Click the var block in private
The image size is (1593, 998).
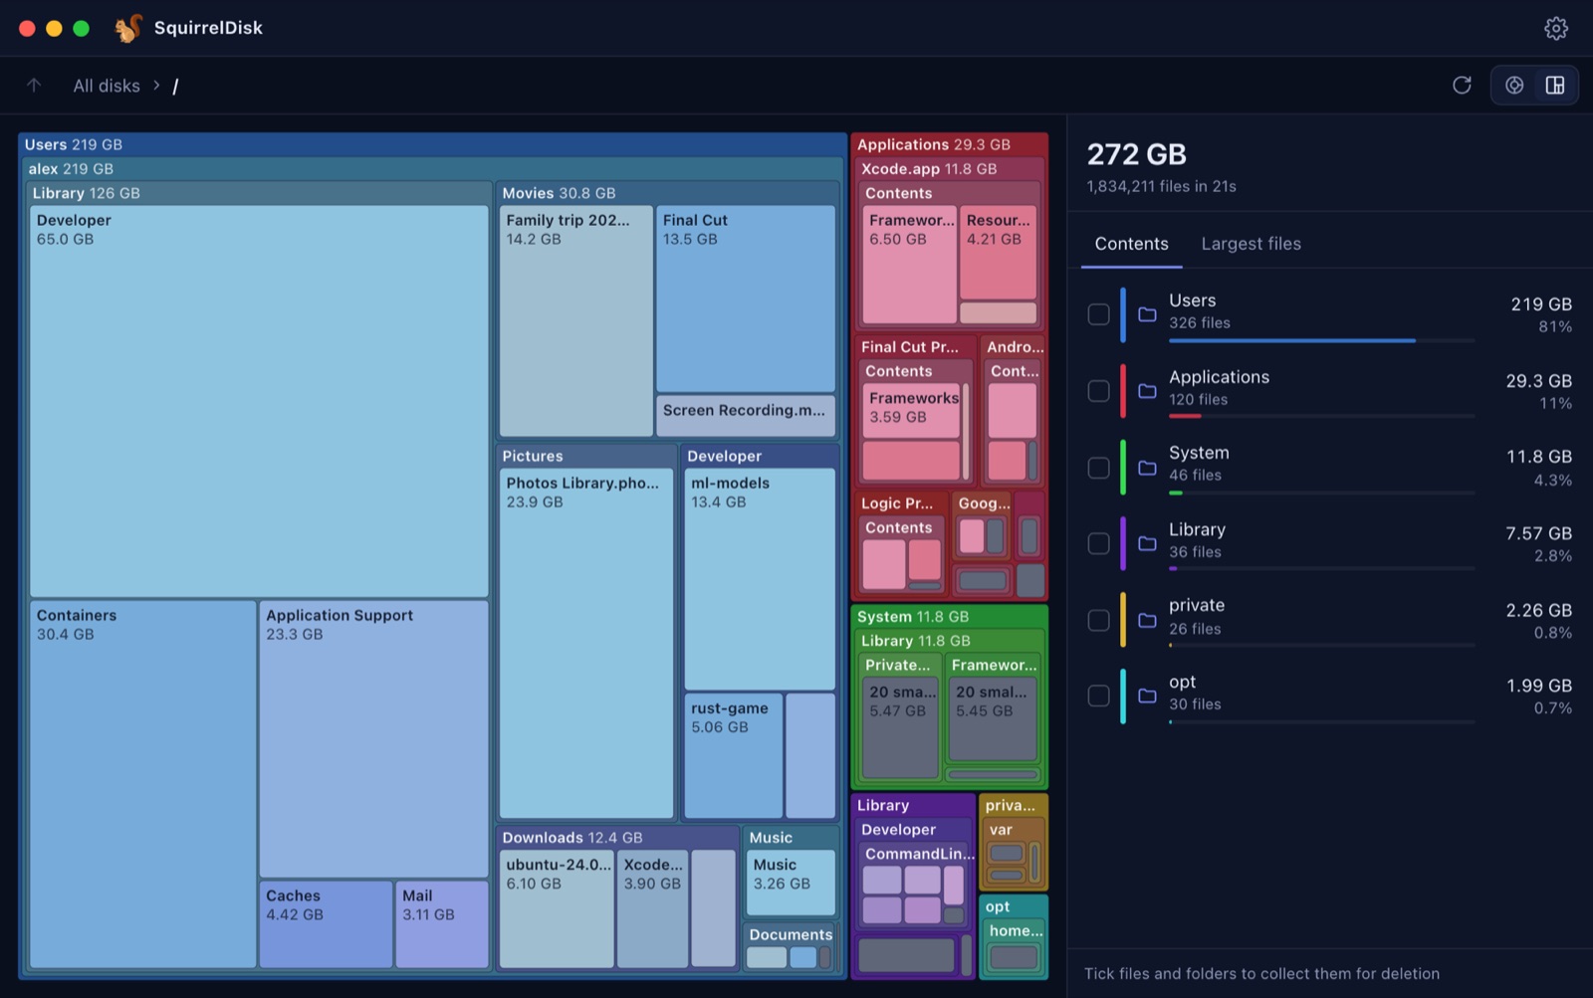[x=1013, y=853]
